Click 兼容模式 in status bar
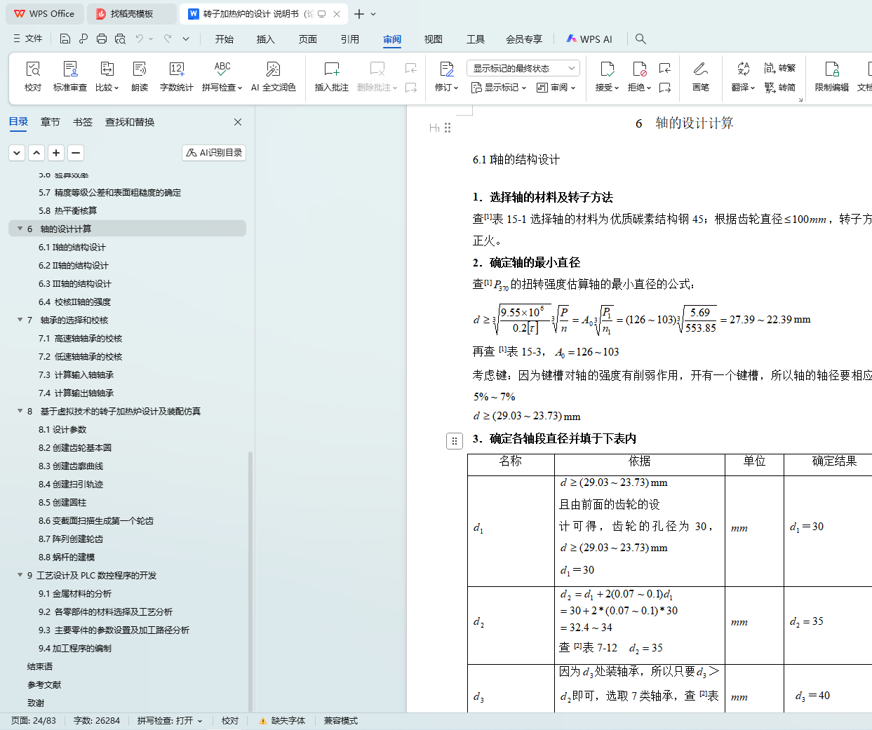872x730 pixels. (341, 721)
